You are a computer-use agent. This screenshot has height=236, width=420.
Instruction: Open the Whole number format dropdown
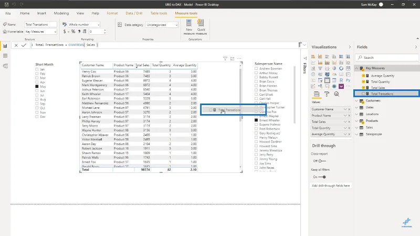tap(84, 24)
